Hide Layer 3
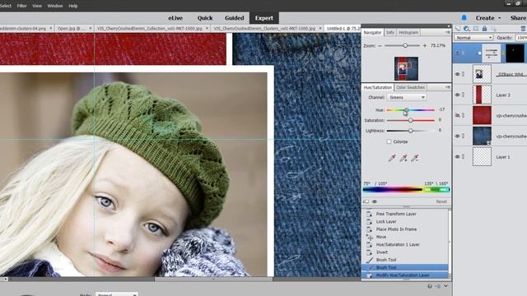This screenshot has height=296, width=527. (x=458, y=95)
